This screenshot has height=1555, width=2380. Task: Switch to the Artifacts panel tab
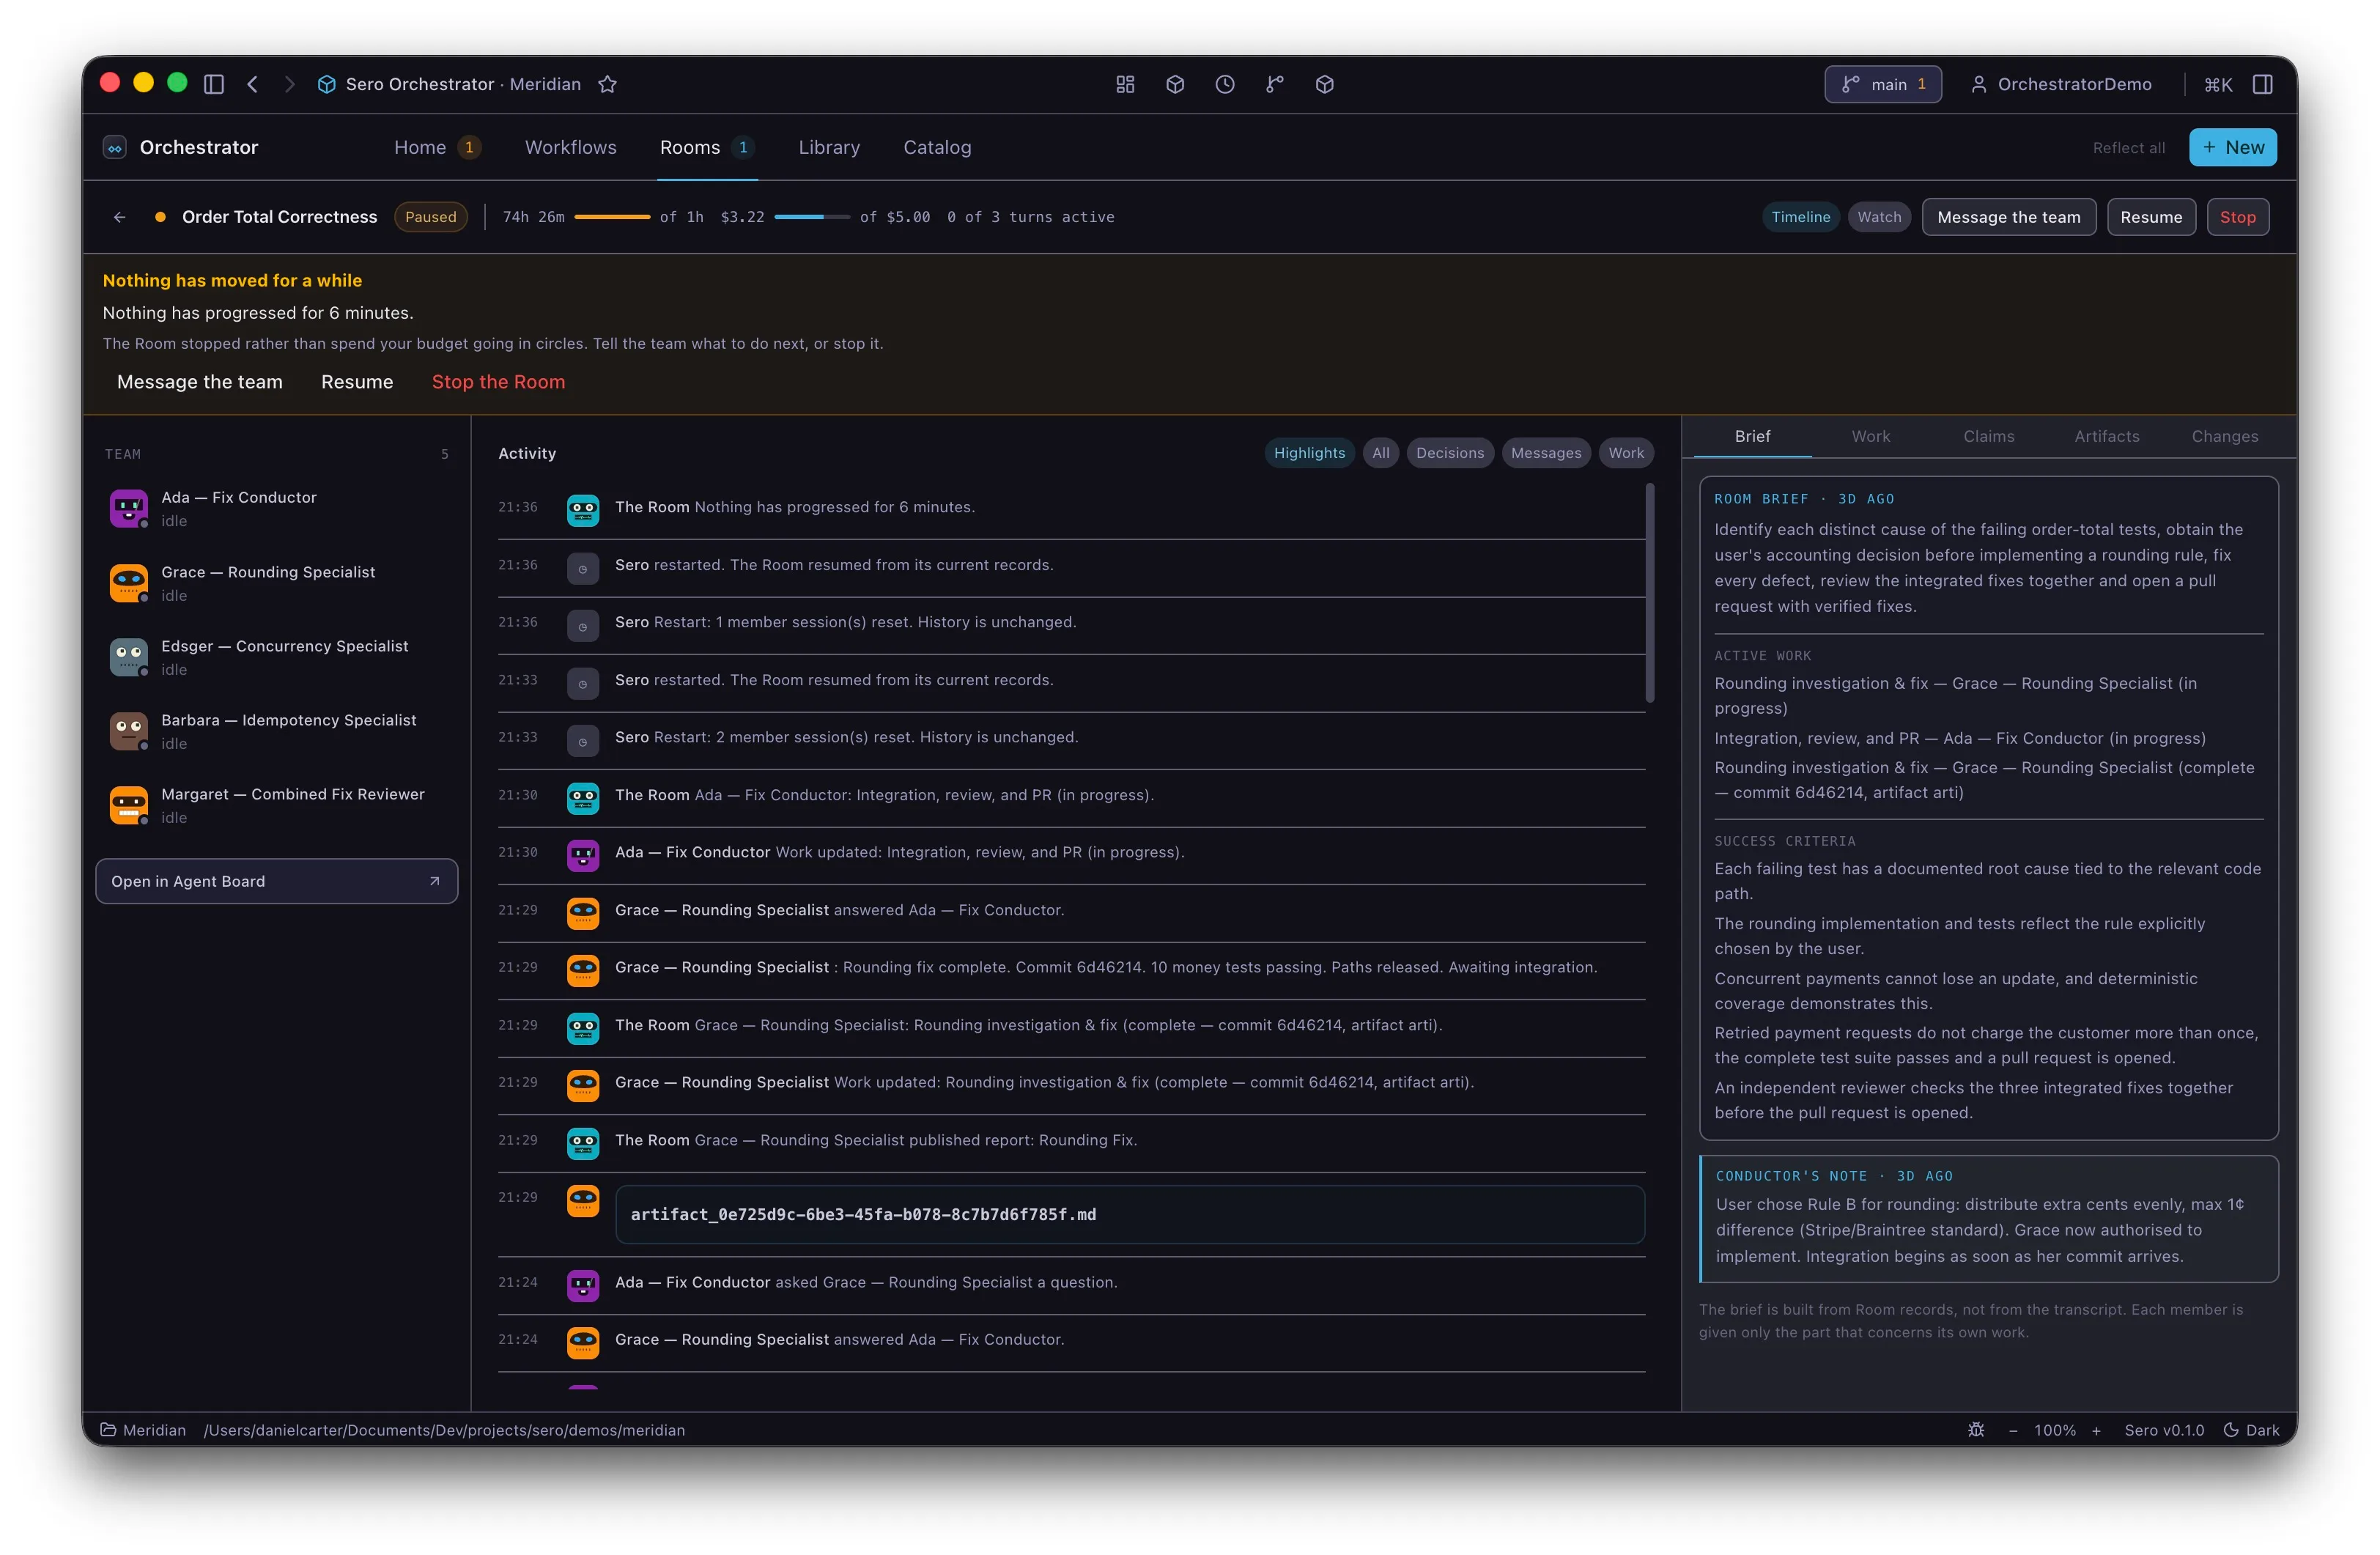tap(2106, 436)
